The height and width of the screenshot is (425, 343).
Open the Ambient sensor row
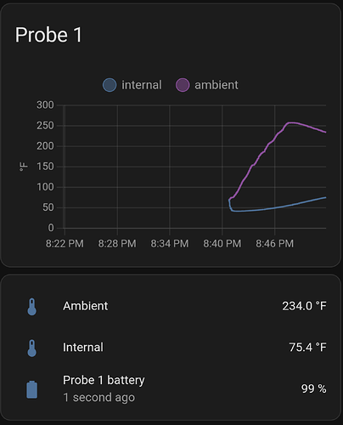click(x=171, y=306)
